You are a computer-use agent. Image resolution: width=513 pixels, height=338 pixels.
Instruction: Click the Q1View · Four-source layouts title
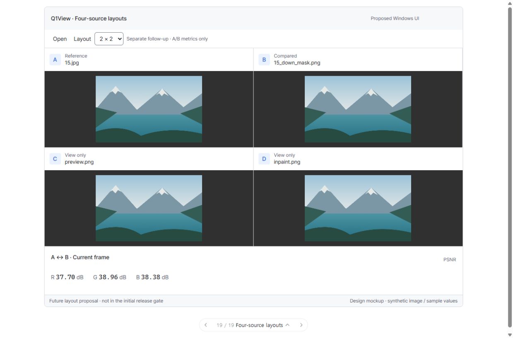point(89,19)
